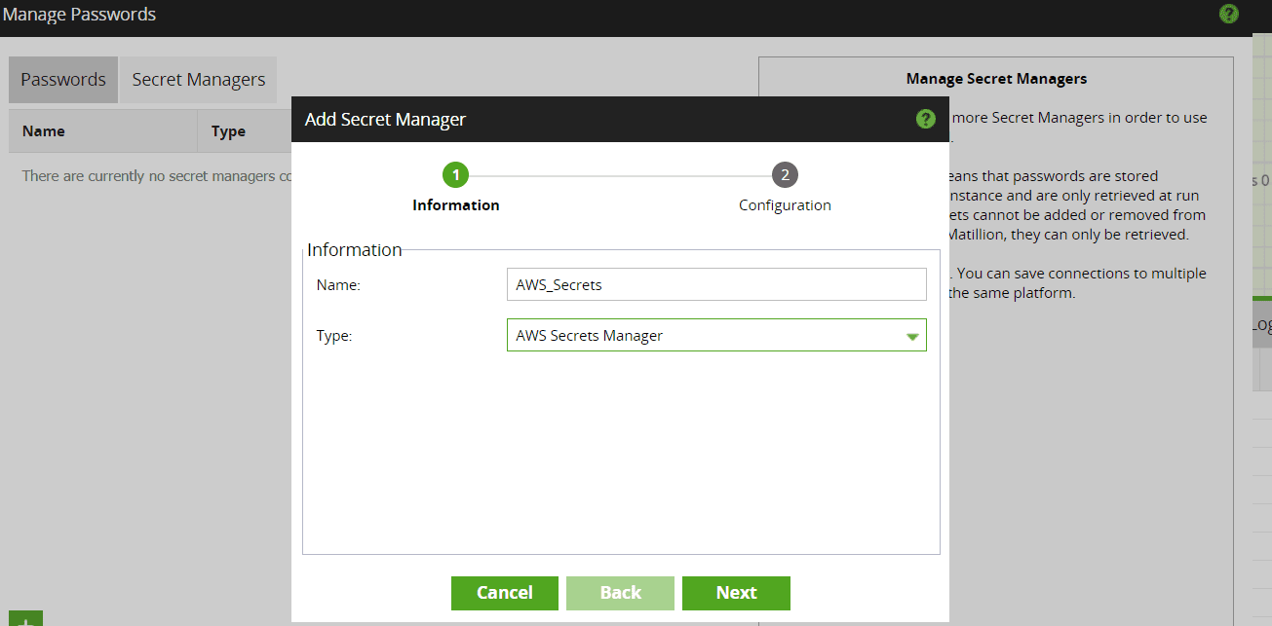Screen dimensions: 1272x626
Task: Click the Manage Secret Managers heading
Action: [x=996, y=79]
